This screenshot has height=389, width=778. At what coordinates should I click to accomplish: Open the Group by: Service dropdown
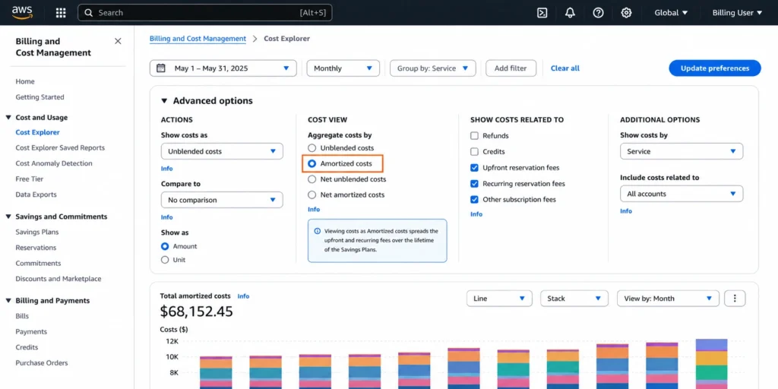(432, 68)
